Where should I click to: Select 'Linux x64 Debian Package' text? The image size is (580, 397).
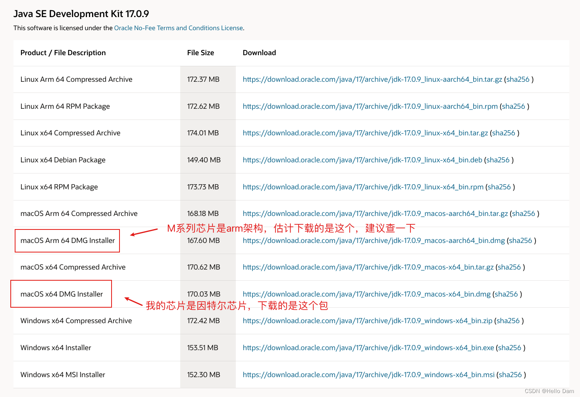coord(63,160)
